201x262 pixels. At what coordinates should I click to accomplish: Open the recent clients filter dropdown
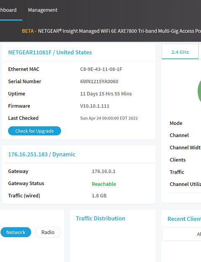[182, 234]
